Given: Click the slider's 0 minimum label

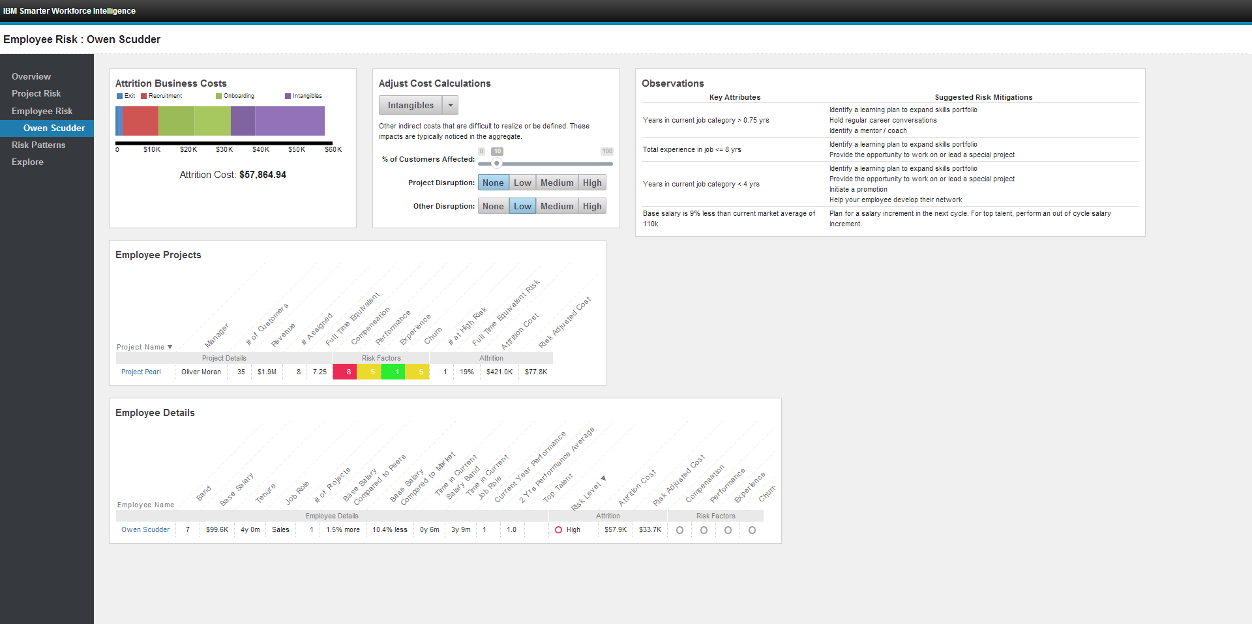Looking at the screenshot, I should pyautogui.click(x=481, y=151).
